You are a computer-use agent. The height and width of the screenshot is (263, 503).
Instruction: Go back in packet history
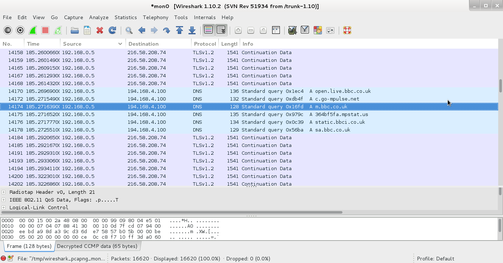pos(141,30)
